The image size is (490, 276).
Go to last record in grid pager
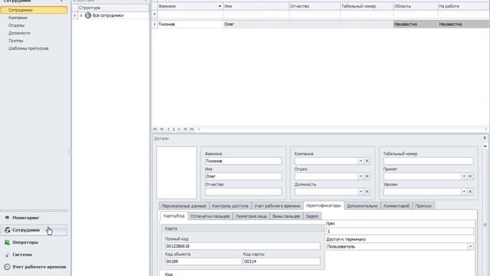(192, 129)
